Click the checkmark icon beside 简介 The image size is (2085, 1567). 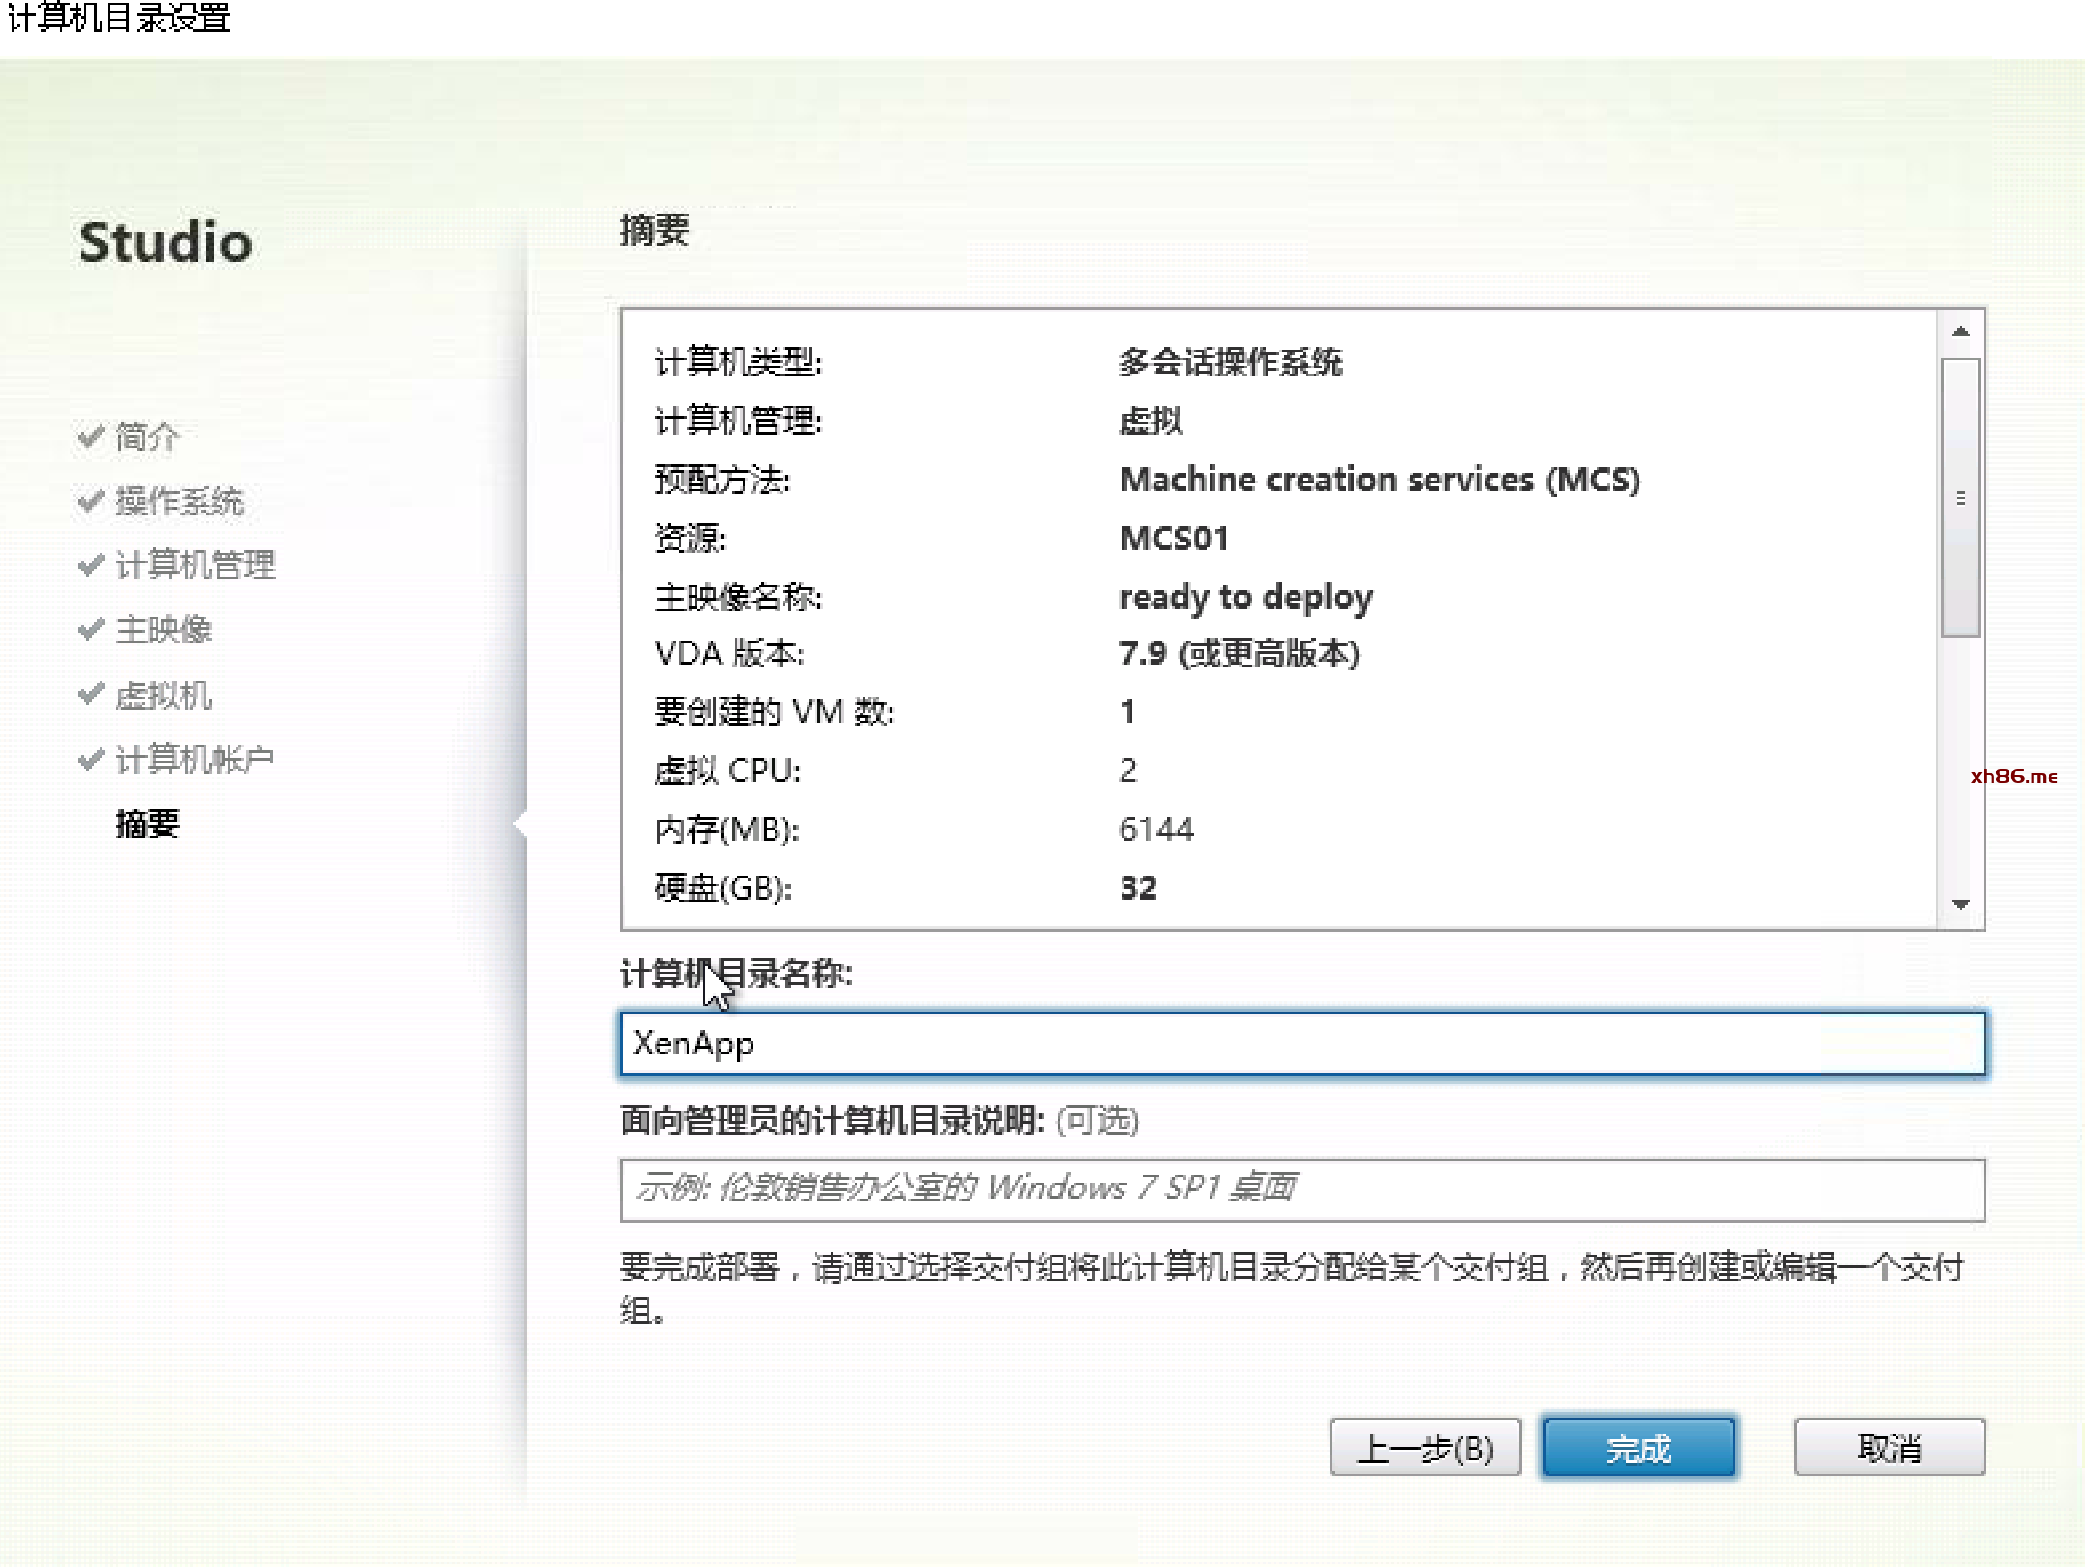tap(91, 437)
